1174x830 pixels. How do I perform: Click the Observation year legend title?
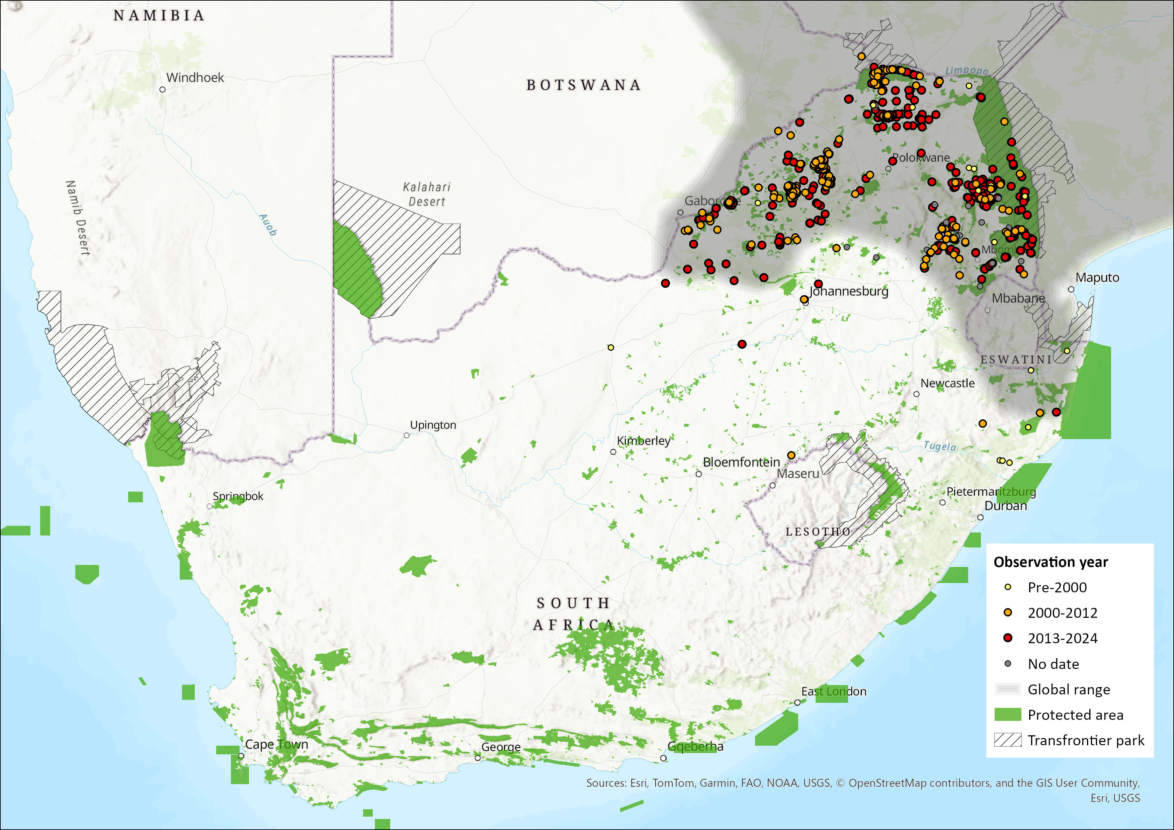(x=1050, y=562)
